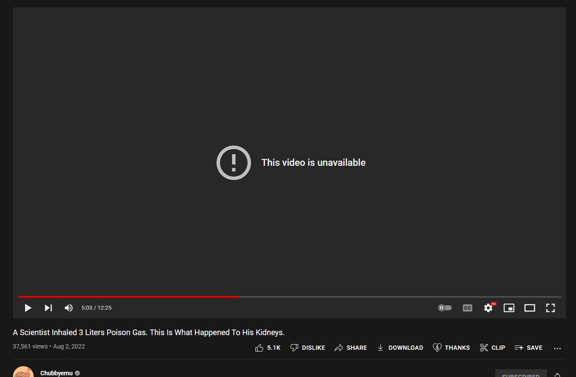Screen dimensions: 576x377
Task: Click the 37,561 views text
Action: click(x=30, y=346)
